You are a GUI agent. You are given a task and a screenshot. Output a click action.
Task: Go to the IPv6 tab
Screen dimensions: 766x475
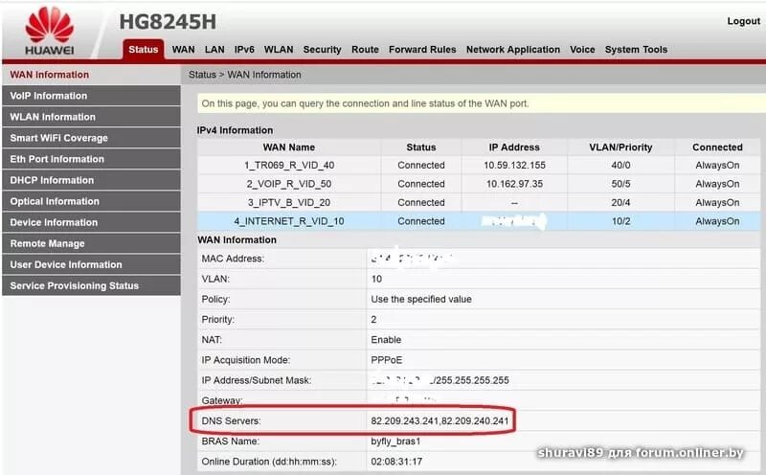click(x=244, y=50)
